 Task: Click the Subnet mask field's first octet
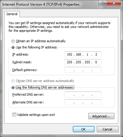coord(70,62)
